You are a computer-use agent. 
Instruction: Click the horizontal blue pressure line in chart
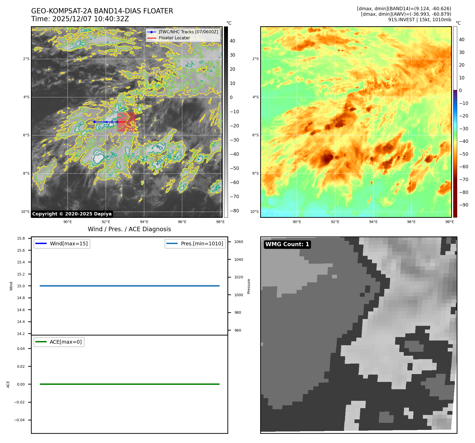coord(129,286)
